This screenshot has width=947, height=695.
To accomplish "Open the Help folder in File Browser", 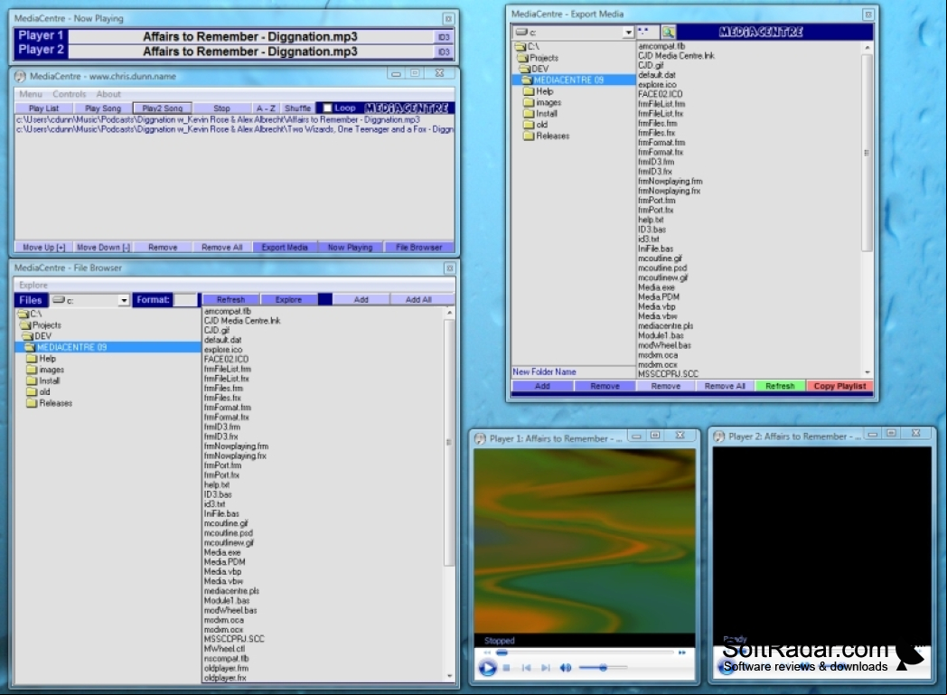I will click(42, 359).
